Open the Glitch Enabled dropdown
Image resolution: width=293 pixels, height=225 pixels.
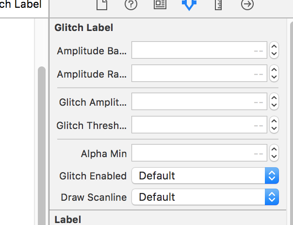[205, 176]
